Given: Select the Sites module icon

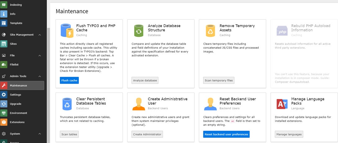Looking at the screenshot, I should pyautogui.click(x=4, y=44).
